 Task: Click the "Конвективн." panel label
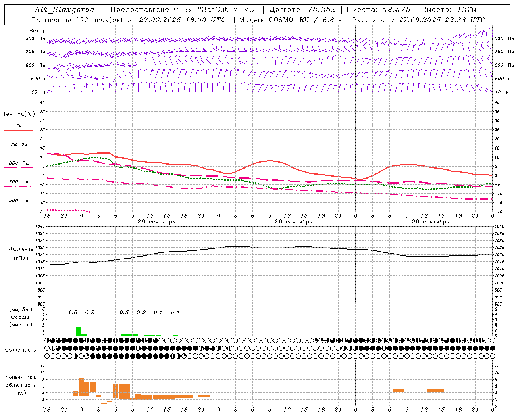[x=21, y=377]
